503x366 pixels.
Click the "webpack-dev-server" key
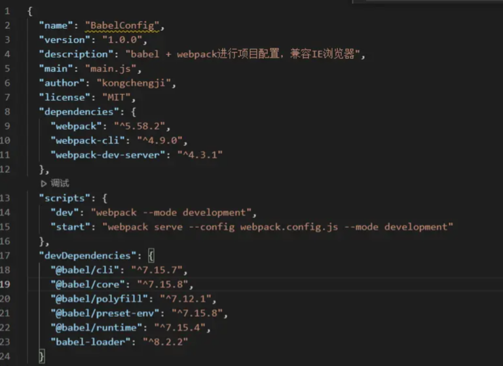108,155
